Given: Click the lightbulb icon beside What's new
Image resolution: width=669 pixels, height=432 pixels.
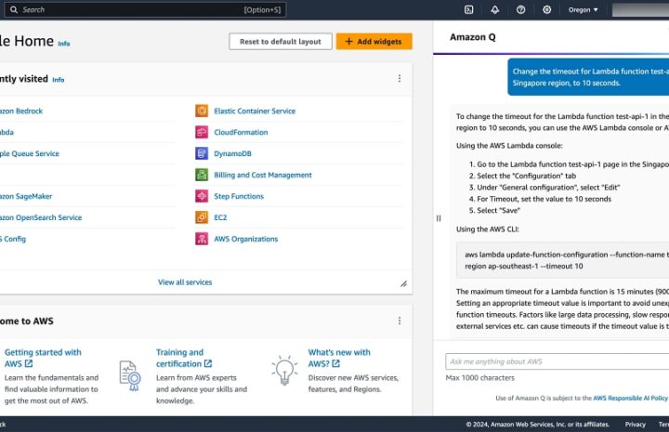Looking at the screenshot, I should pyautogui.click(x=284, y=370).
